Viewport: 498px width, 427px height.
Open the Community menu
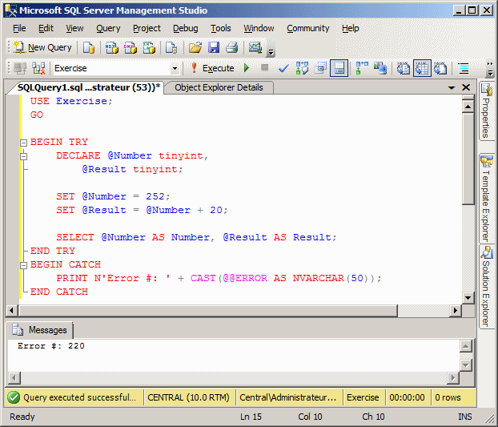click(x=308, y=28)
